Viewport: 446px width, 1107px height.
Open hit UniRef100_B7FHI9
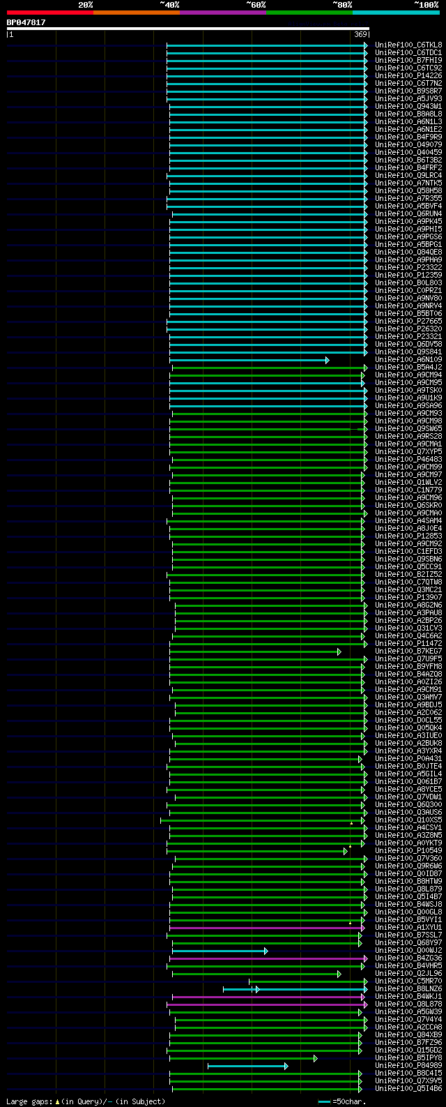pos(408,61)
